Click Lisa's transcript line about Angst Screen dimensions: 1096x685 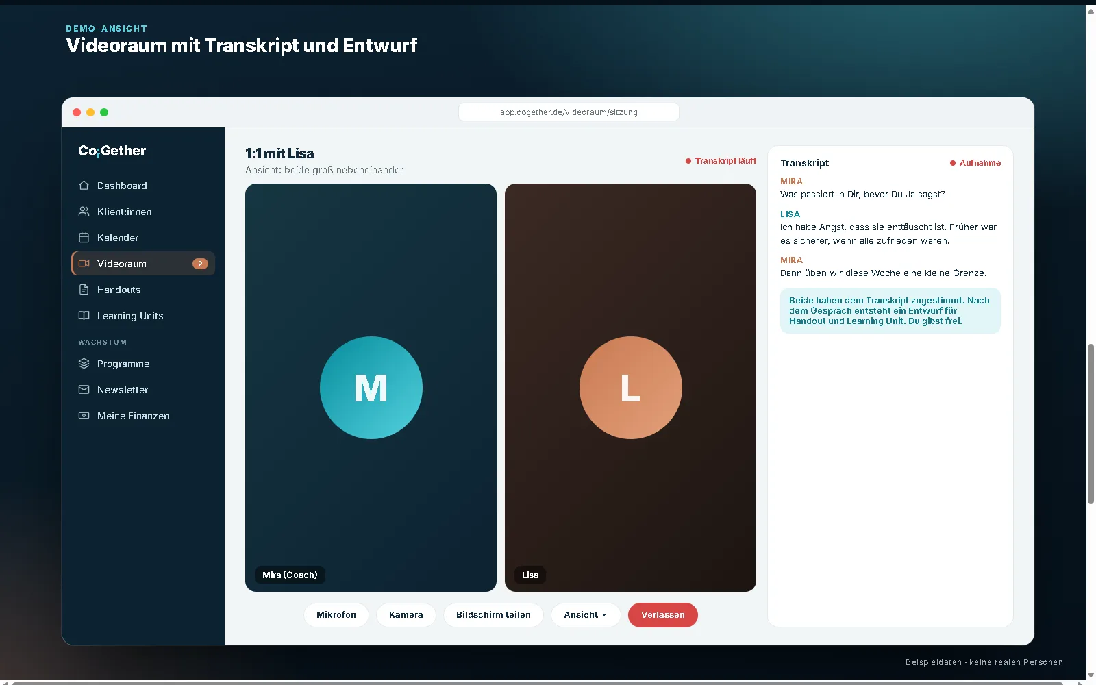tap(888, 234)
